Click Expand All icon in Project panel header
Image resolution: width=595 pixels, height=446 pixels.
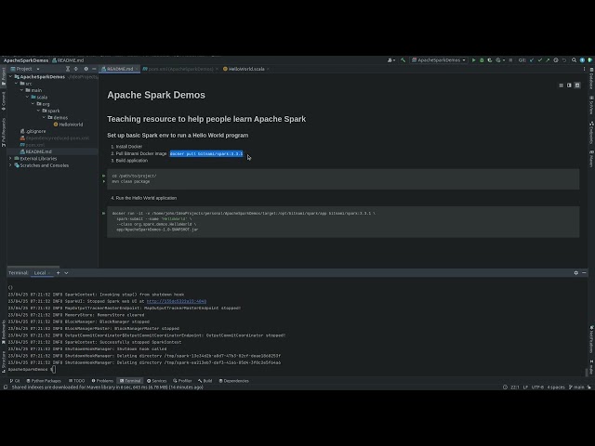68,69
